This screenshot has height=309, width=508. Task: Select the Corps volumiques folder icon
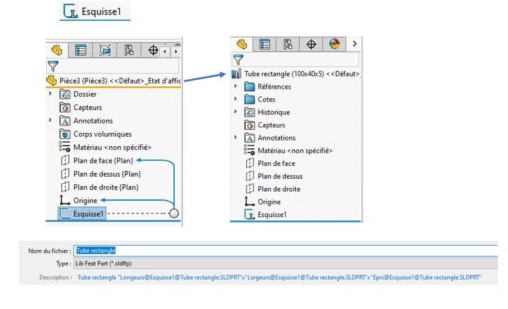point(65,134)
